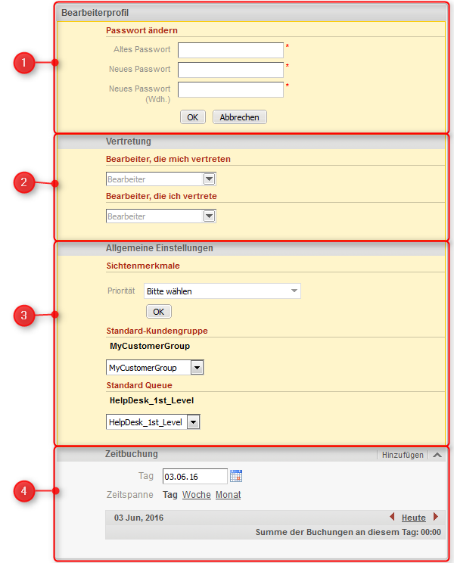This screenshot has height=563, width=454.
Task: Open the 'Bearbeiter, die ich vertrete' dropdown
Action: 160,216
